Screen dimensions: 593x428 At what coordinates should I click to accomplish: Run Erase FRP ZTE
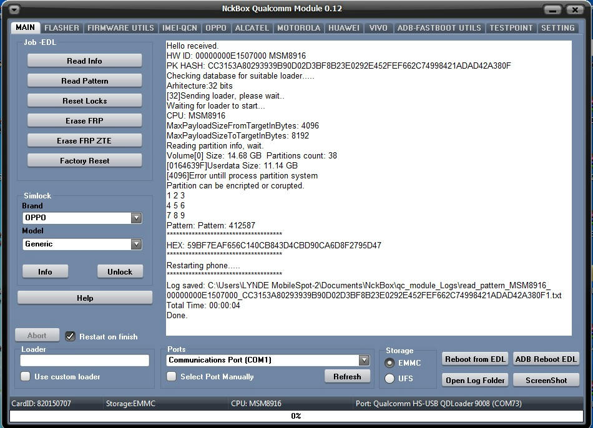click(x=84, y=140)
